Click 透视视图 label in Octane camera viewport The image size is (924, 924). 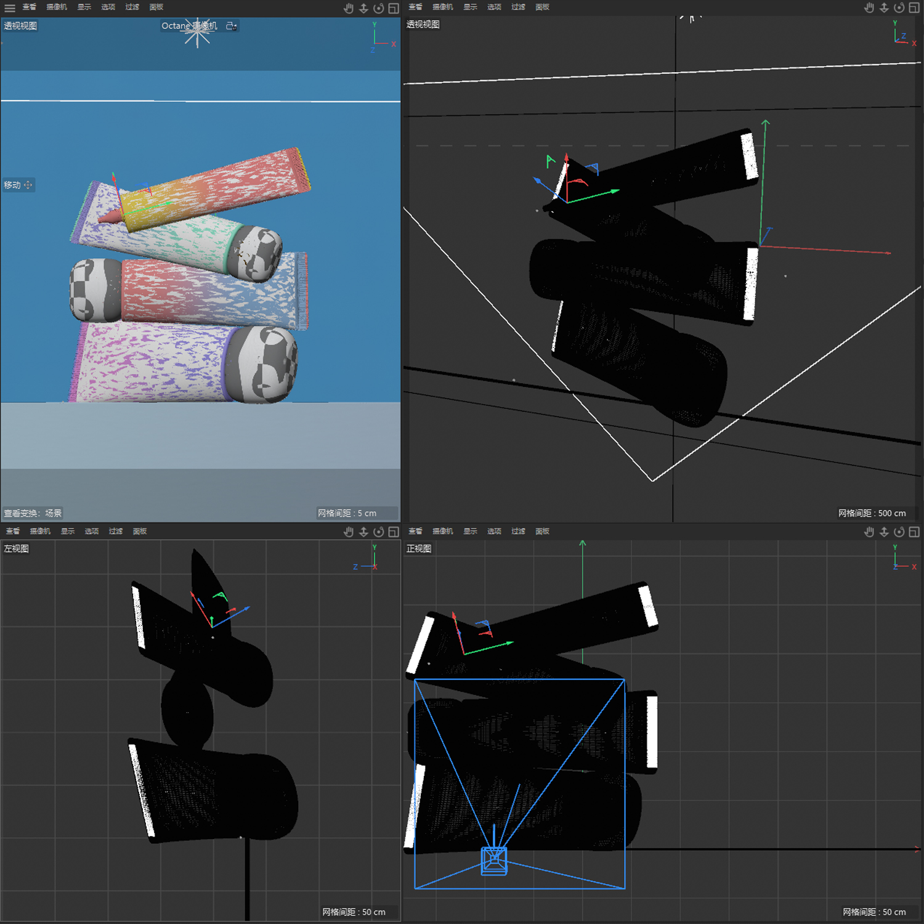tap(20, 26)
